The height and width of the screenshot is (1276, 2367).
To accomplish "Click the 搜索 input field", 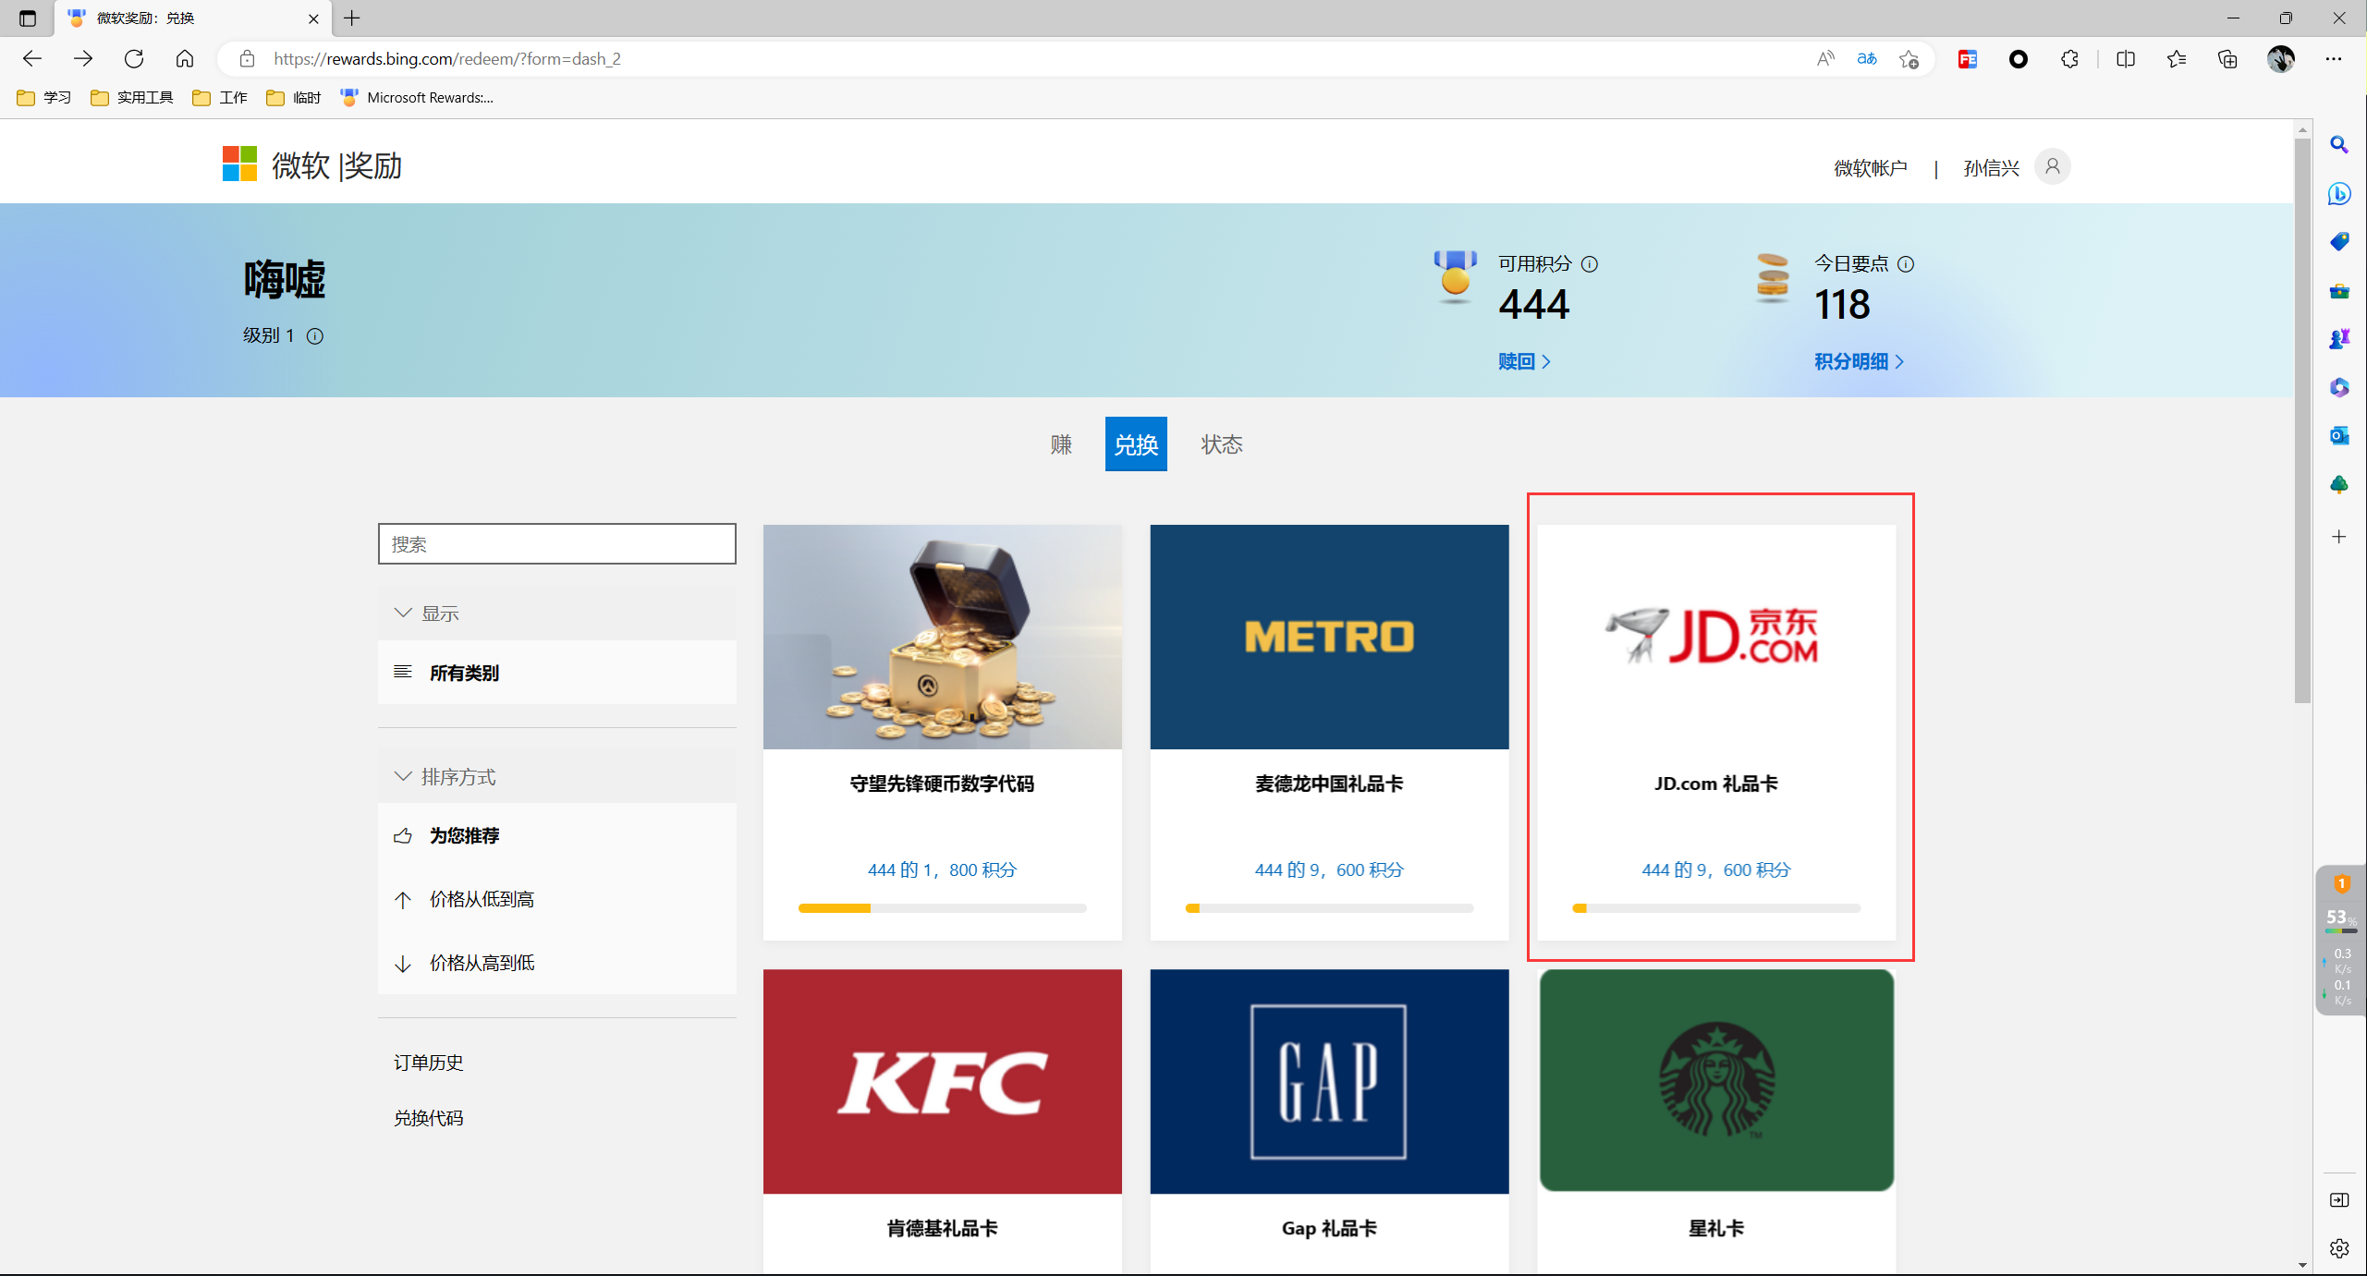I will (557, 544).
